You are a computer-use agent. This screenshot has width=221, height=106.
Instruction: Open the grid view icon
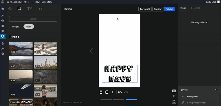[174, 102]
